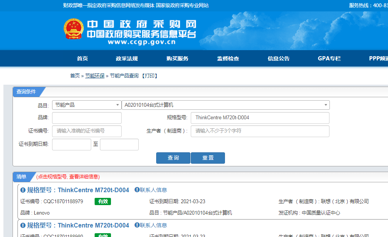Click info icon beside CQC18701188979 model heading
Screen dimensions: 388x237
pos(23,190)
